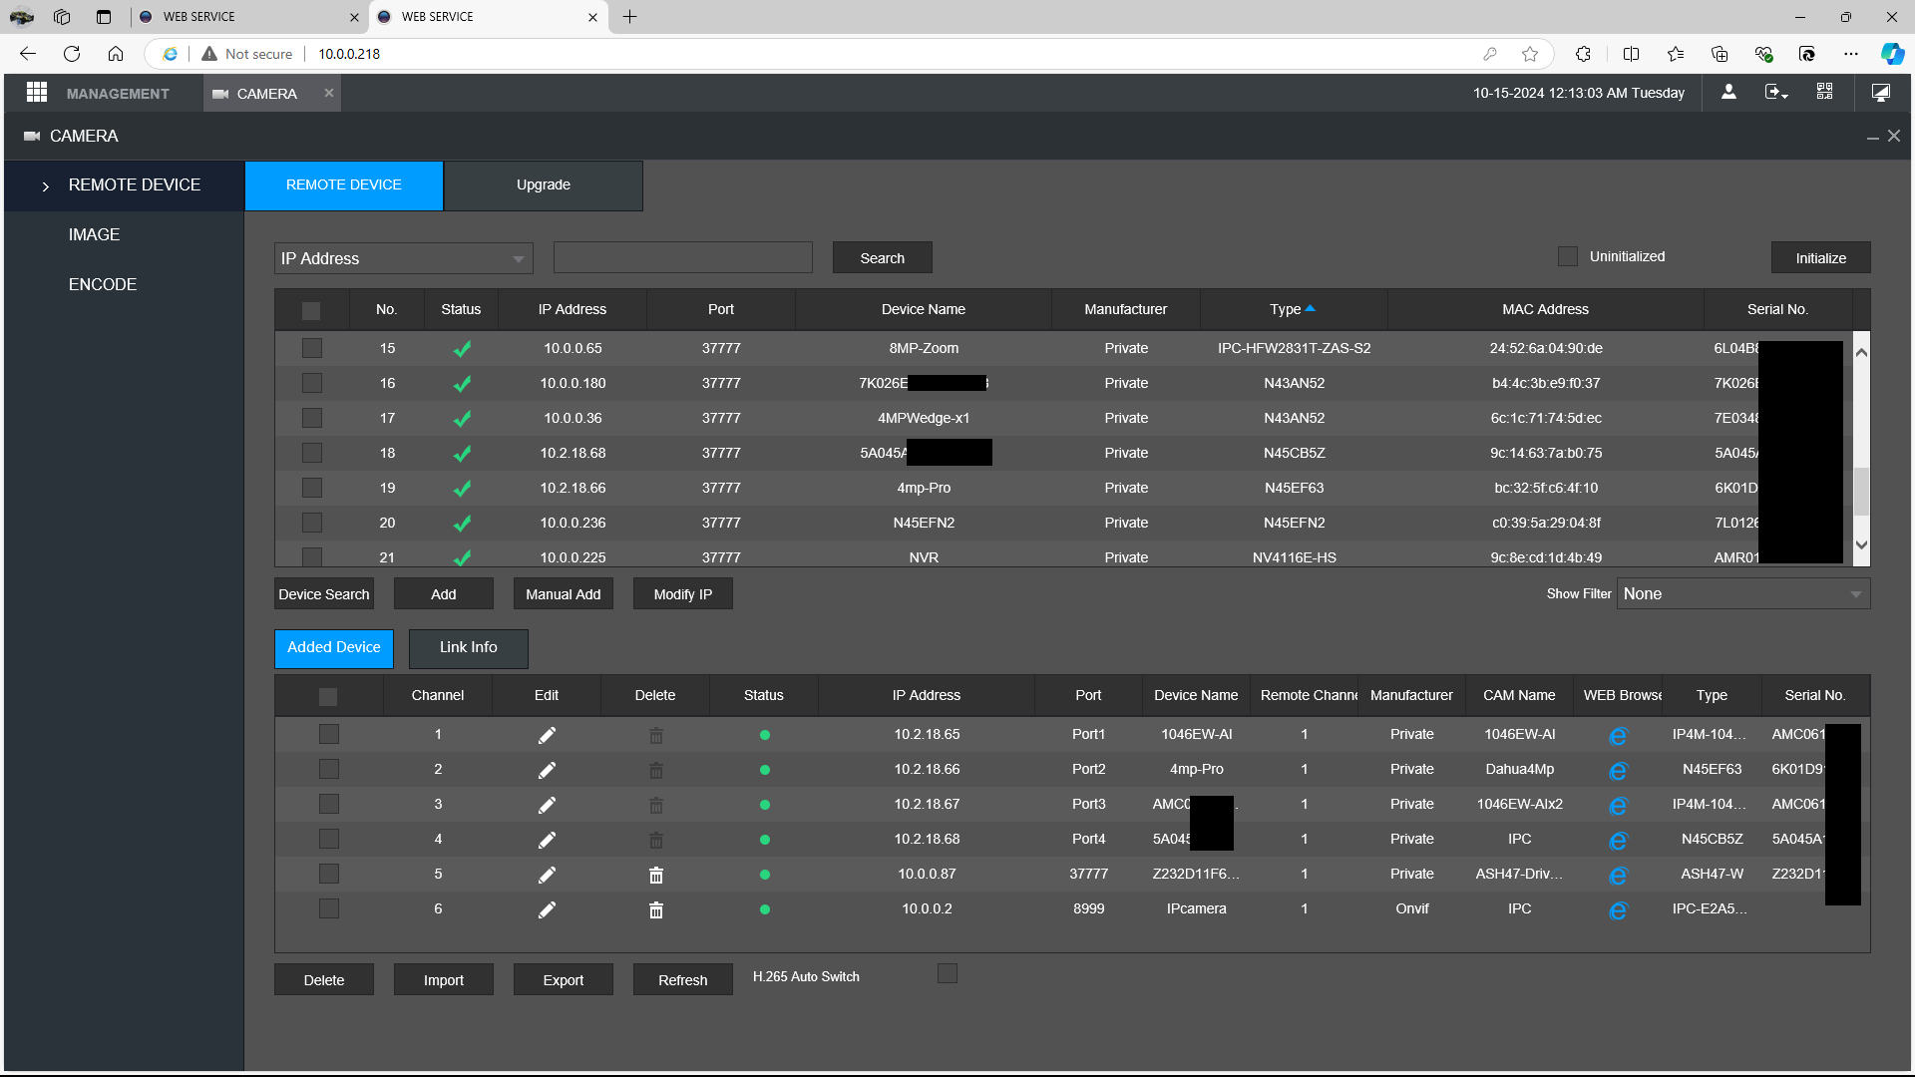Click the Modify IP button
Screen dimensions: 1915x1077
pyautogui.click(x=682, y=593)
